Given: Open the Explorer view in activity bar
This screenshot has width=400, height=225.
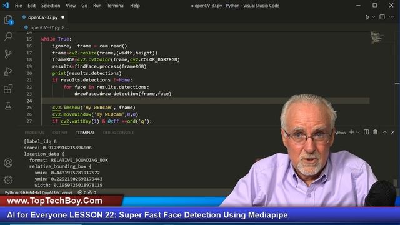Looking at the screenshot, I should (x=8, y=19).
